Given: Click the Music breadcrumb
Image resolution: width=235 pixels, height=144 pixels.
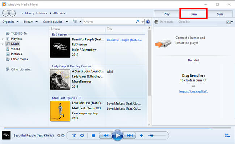Looking at the screenshot, I should [43, 13].
